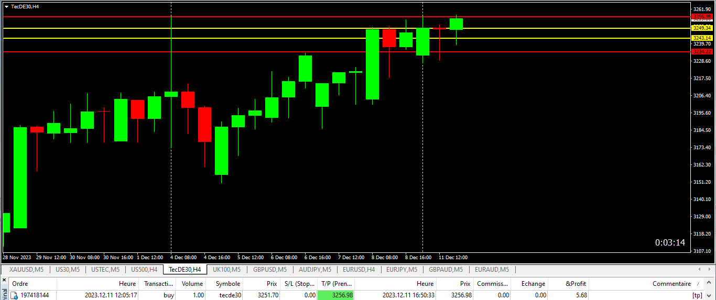Click the candle countdown timer 0:03:14

(670, 242)
